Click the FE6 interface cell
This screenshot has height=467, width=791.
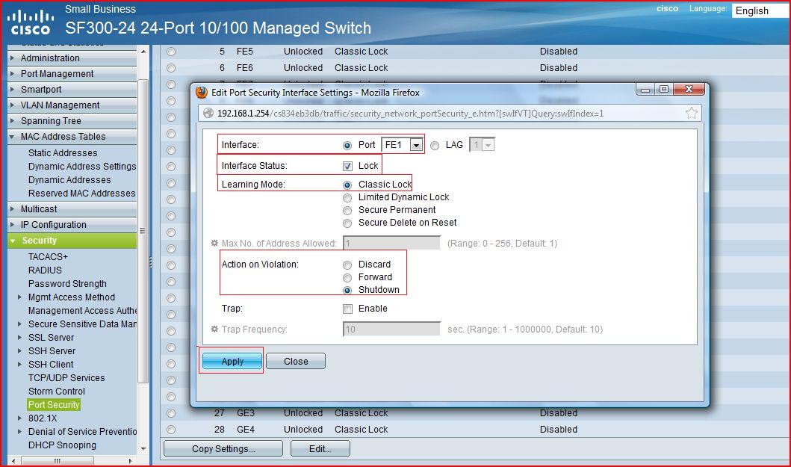(x=245, y=68)
